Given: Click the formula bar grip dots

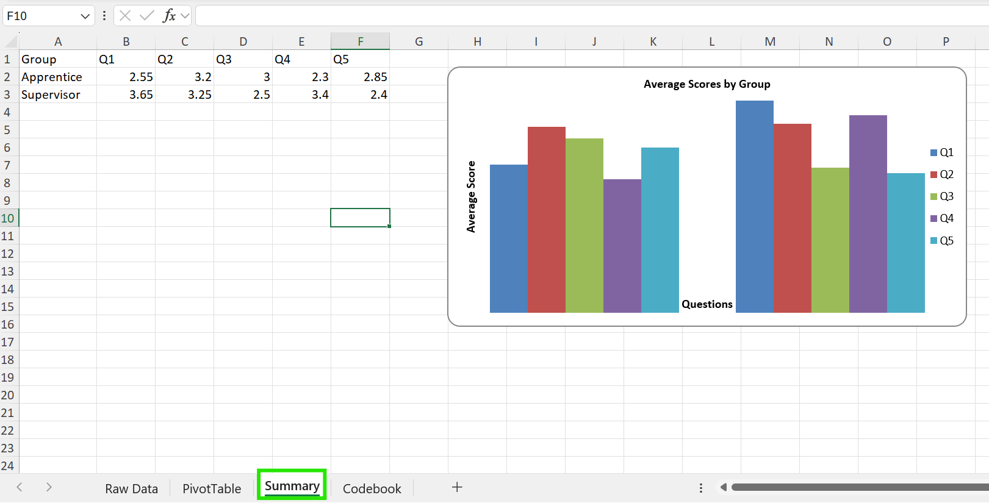Looking at the screenshot, I should pos(104,16).
